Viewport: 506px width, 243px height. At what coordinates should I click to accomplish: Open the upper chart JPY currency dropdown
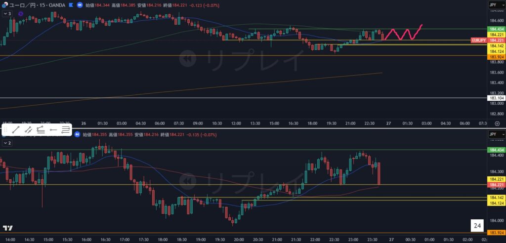click(496, 5)
